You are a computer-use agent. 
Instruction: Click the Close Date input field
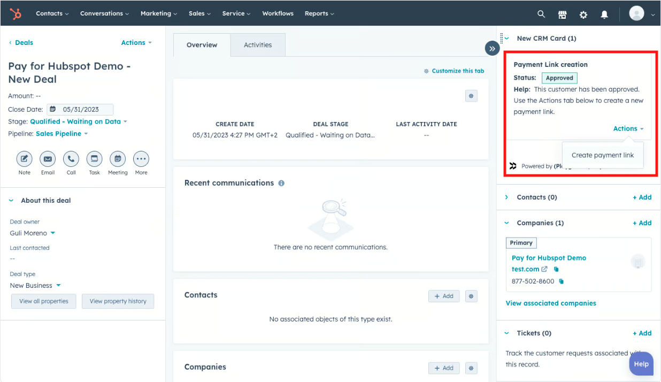80,109
